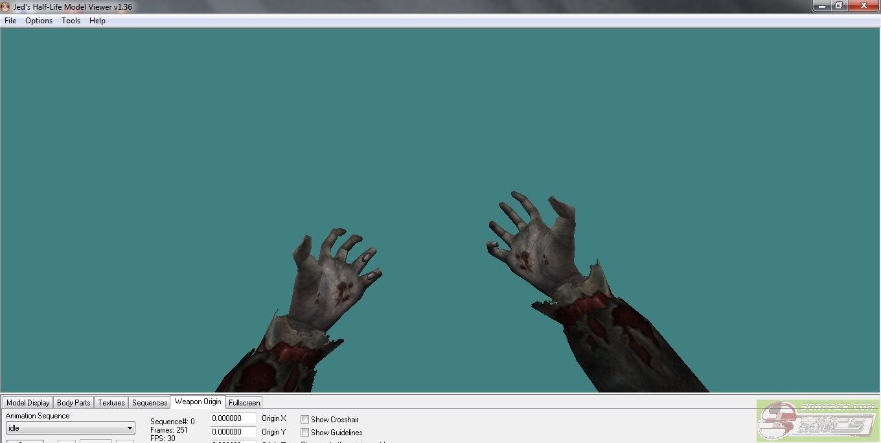Enable the Show Crosshair checkbox
The height and width of the screenshot is (443, 881).
[x=304, y=420]
